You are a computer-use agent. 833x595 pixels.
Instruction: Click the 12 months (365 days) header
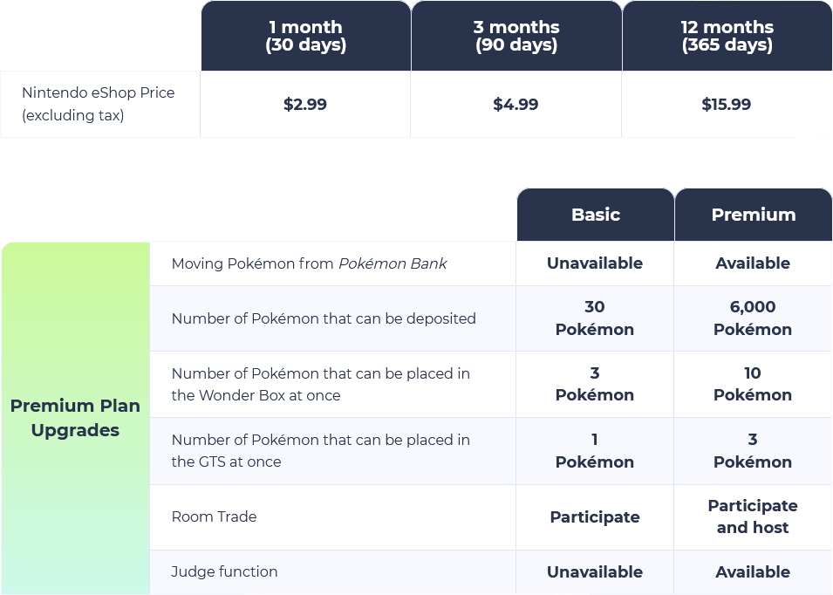point(727,36)
